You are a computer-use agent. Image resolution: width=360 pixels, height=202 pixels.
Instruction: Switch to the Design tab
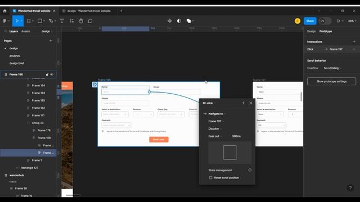point(311,31)
